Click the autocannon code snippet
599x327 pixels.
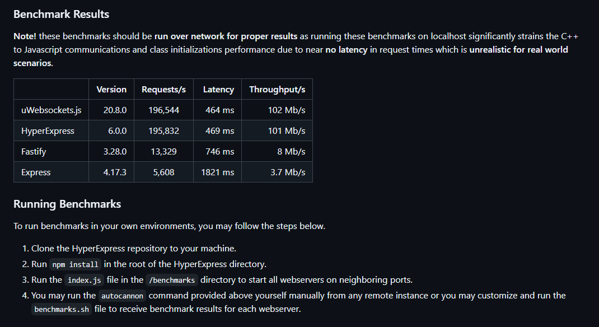pyautogui.click(x=122, y=296)
